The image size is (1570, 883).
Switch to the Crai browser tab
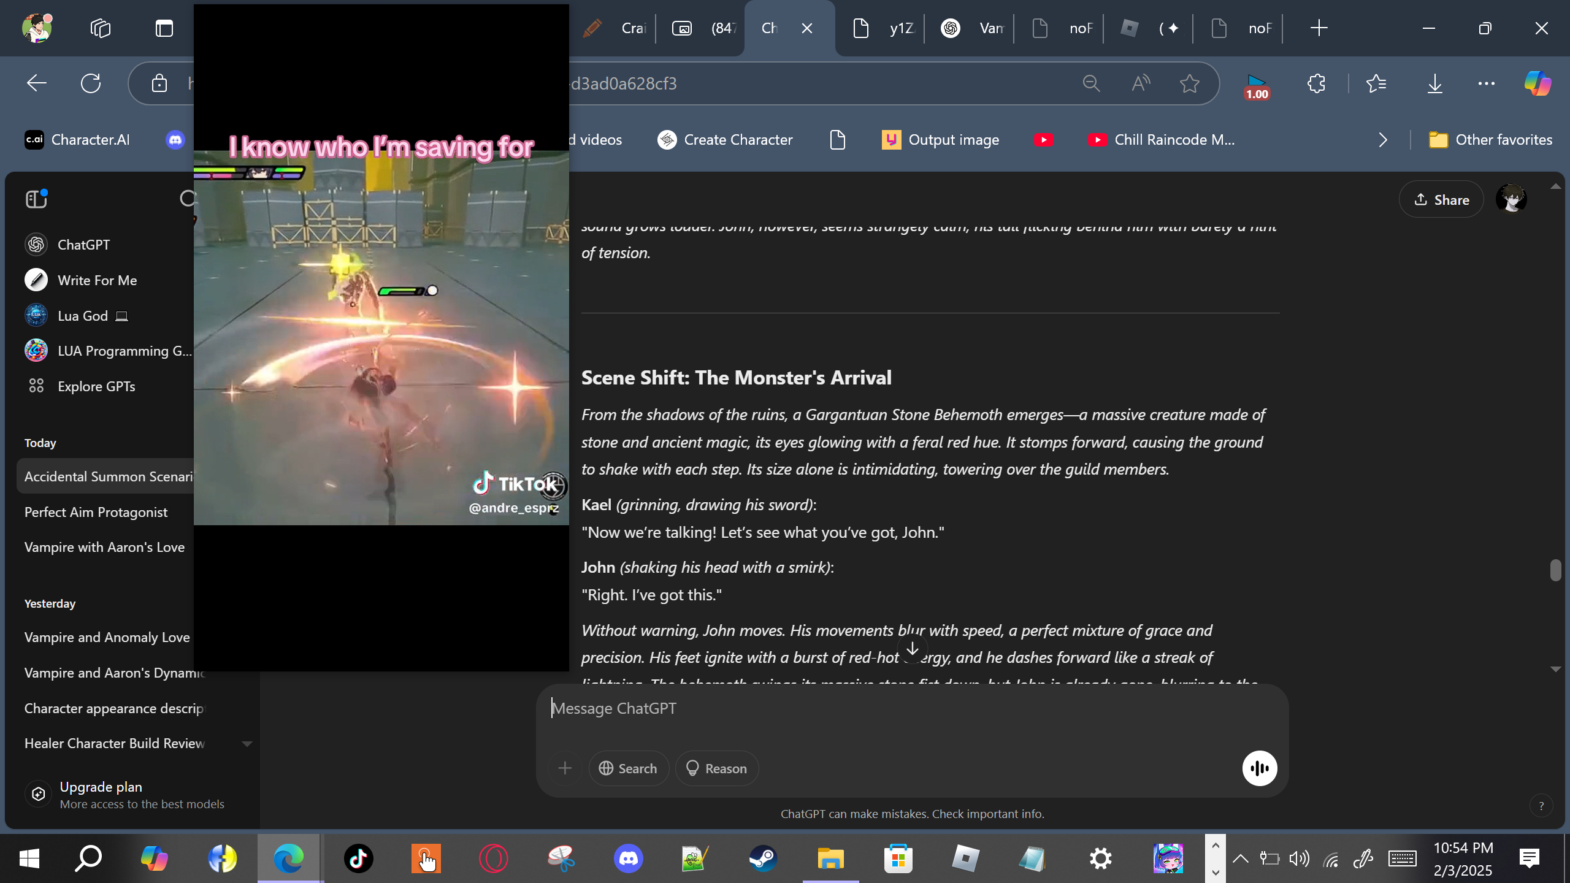(x=613, y=28)
